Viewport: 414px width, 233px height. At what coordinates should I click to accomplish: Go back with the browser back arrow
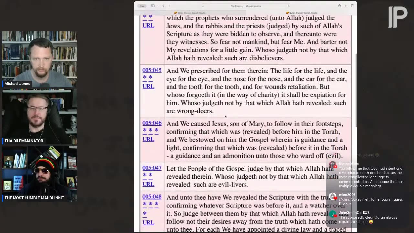click(163, 6)
